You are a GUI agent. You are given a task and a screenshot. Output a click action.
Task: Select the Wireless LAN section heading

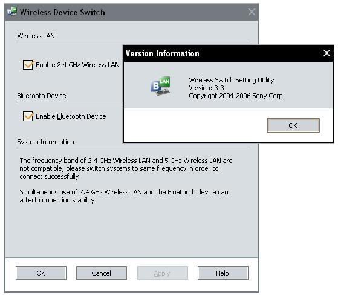tap(36, 36)
